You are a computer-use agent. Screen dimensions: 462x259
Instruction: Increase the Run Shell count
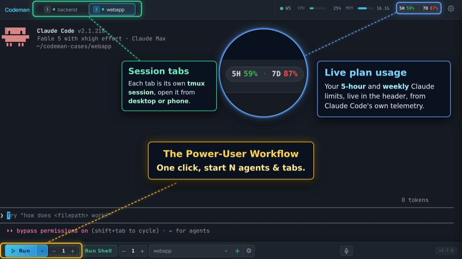[142, 251]
